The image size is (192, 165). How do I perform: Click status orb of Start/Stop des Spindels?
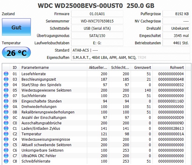6,85
